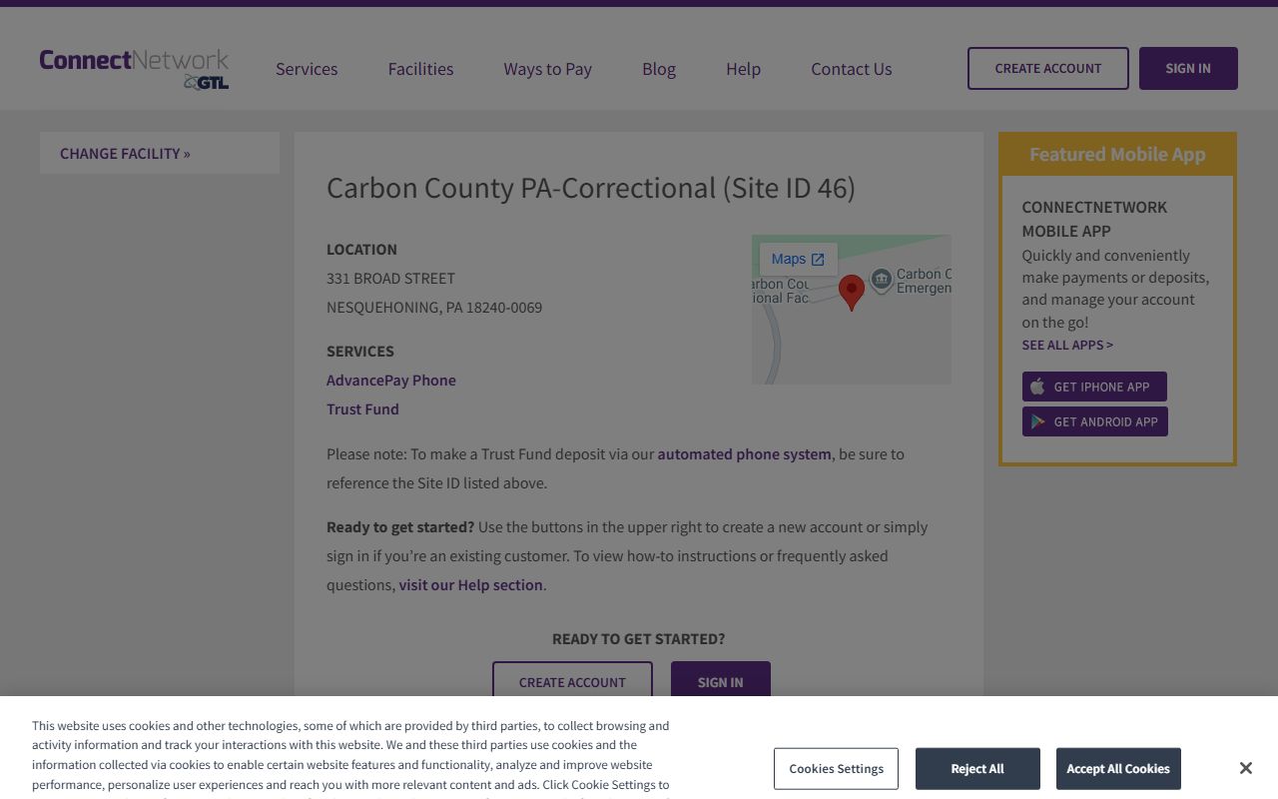This screenshot has width=1278, height=799.
Task: Accept All Cookies
Action: click(x=1118, y=768)
